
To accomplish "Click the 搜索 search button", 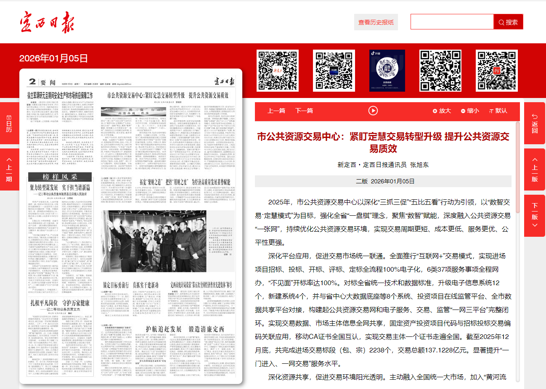I will click(x=508, y=22).
